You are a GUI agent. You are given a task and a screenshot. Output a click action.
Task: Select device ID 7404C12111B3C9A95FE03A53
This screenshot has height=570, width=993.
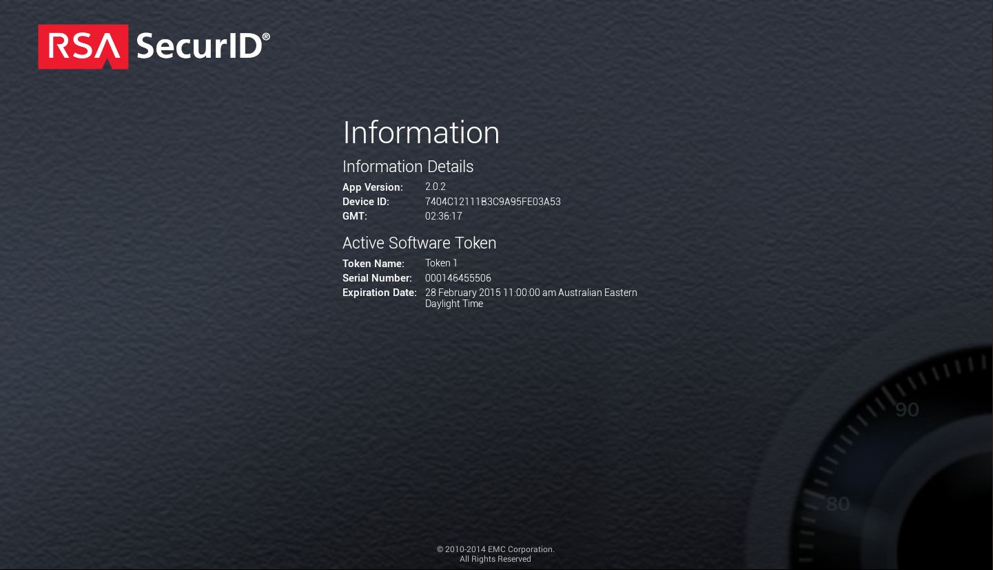click(493, 202)
